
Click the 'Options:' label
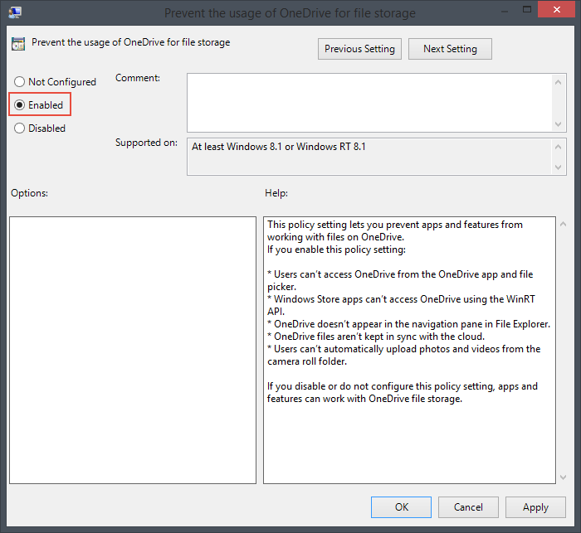click(x=29, y=193)
